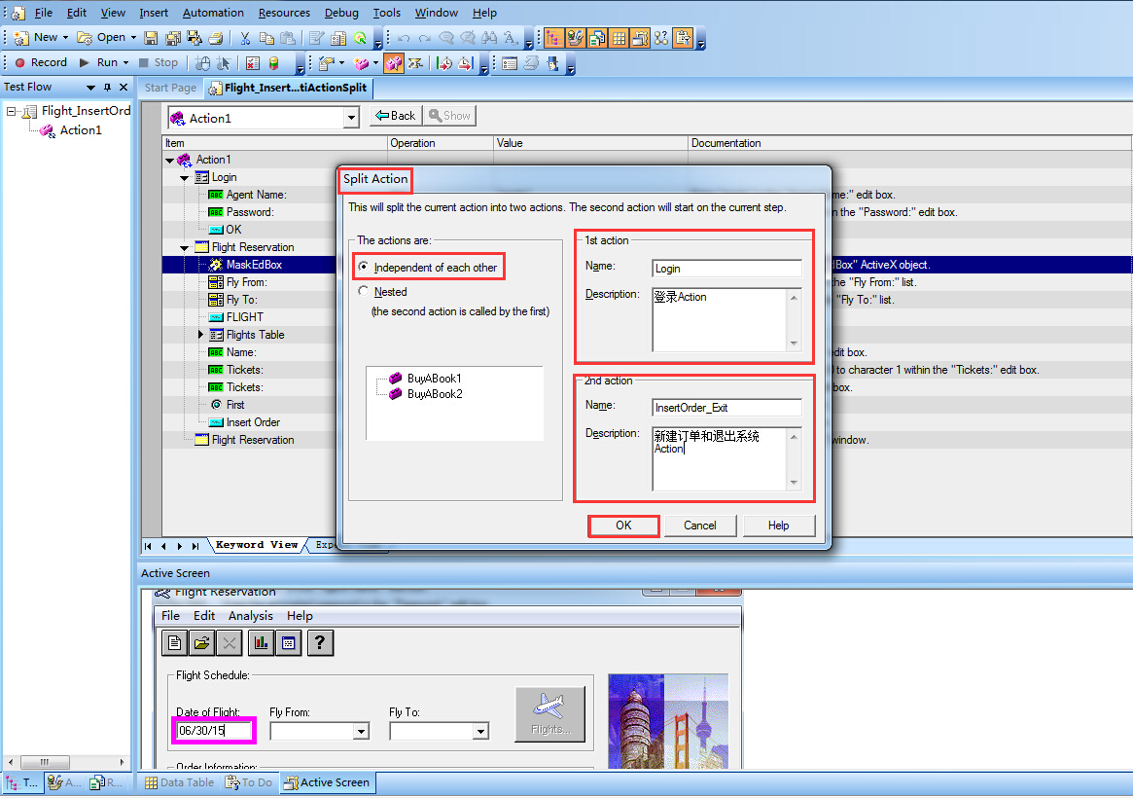Click the Date of Flight field
1133x798 pixels.
click(x=214, y=731)
